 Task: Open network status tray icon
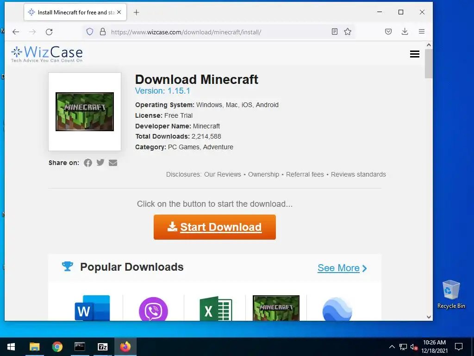coord(403,347)
